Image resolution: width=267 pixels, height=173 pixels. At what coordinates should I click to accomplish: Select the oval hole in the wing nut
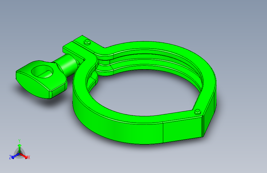pos(42,72)
